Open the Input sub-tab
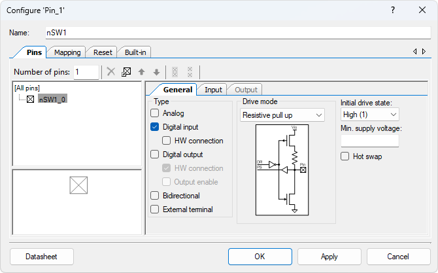 (x=213, y=90)
